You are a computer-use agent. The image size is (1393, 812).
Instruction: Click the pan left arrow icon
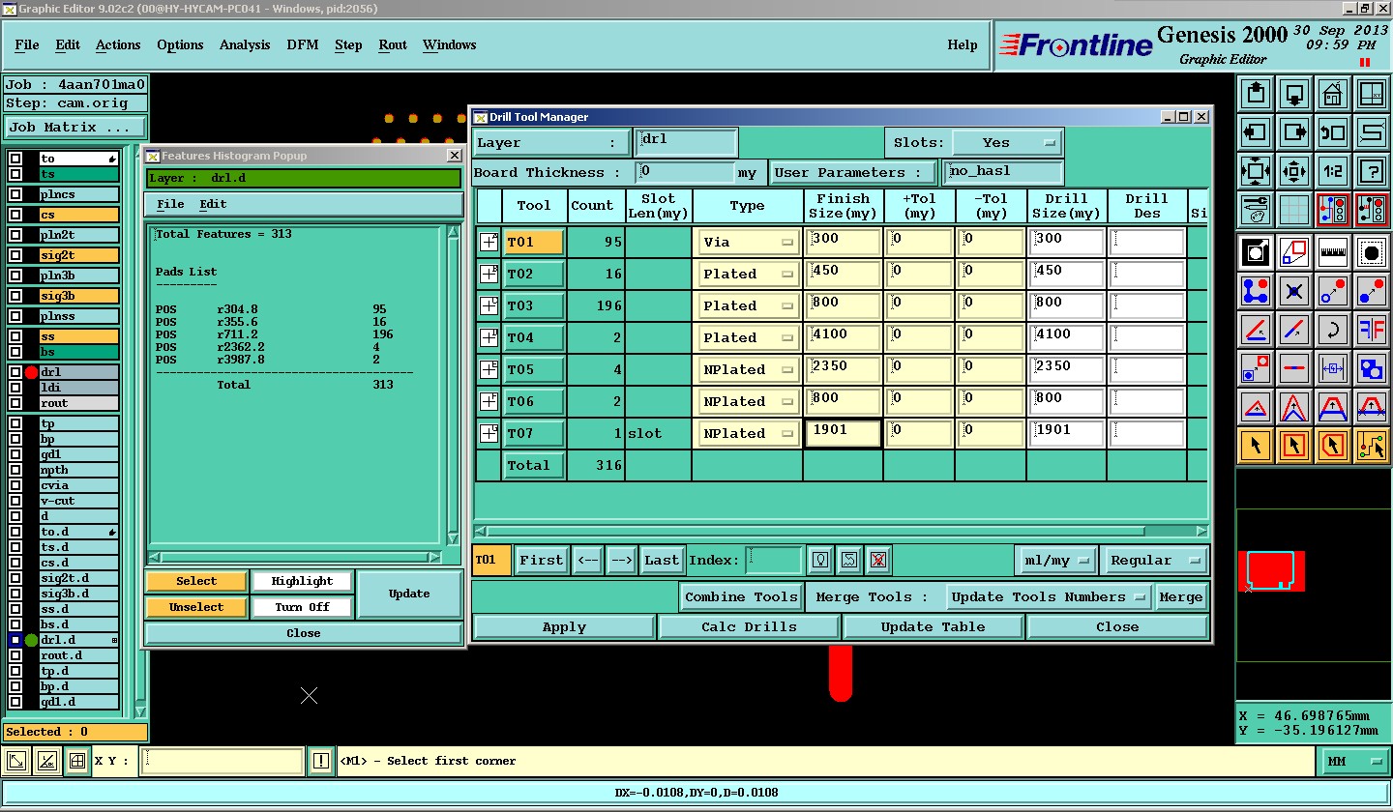[x=1256, y=132]
